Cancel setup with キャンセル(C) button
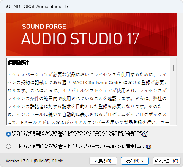Image resolution: width=183 pixels, height=167 pixels. [x=167, y=161]
